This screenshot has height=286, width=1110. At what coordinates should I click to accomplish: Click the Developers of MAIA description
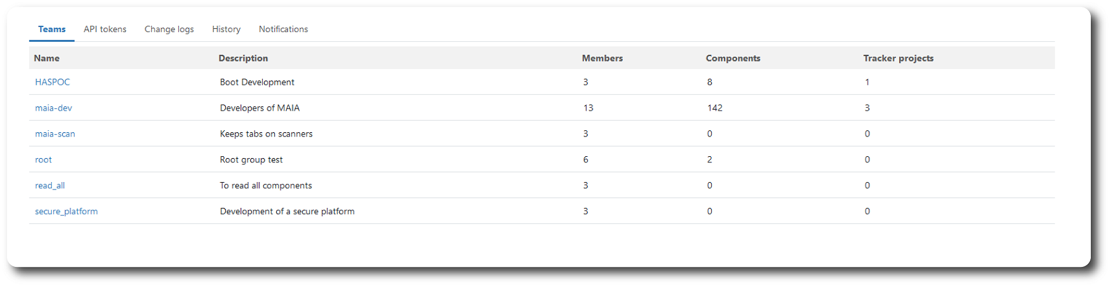pos(260,108)
